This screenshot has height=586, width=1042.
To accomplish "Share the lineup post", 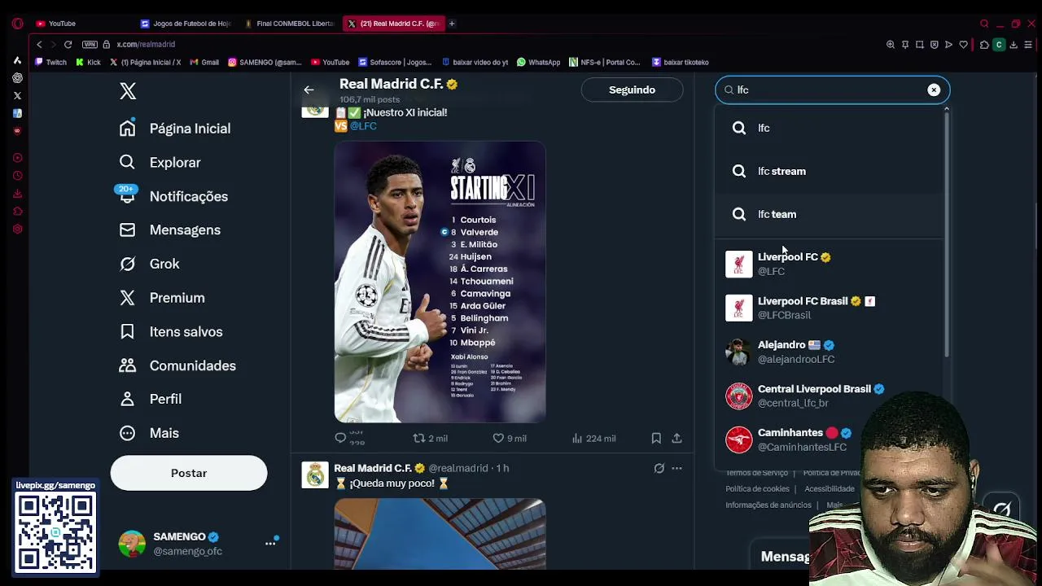I will [x=676, y=438].
